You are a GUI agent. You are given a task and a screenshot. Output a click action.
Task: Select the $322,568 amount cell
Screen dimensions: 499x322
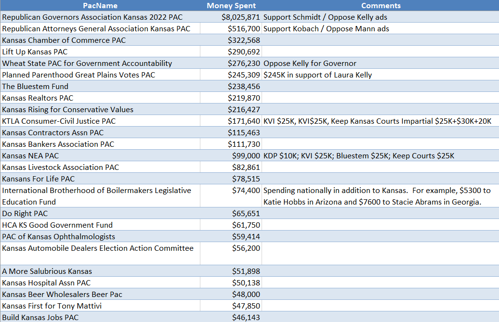(x=231, y=40)
